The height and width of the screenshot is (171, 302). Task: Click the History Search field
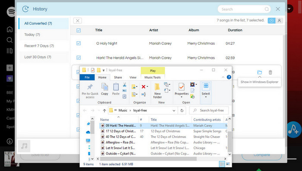coord(244,9)
